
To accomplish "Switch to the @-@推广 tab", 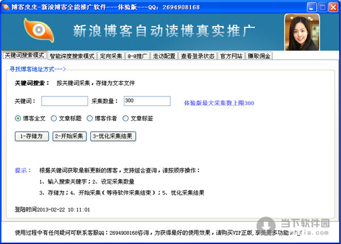I will (x=138, y=56).
